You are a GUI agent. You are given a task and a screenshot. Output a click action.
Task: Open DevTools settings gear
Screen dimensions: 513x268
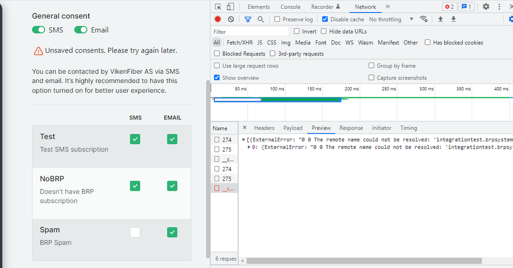click(x=486, y=7)
